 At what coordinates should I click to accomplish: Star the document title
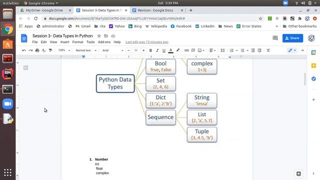(99, 36)
